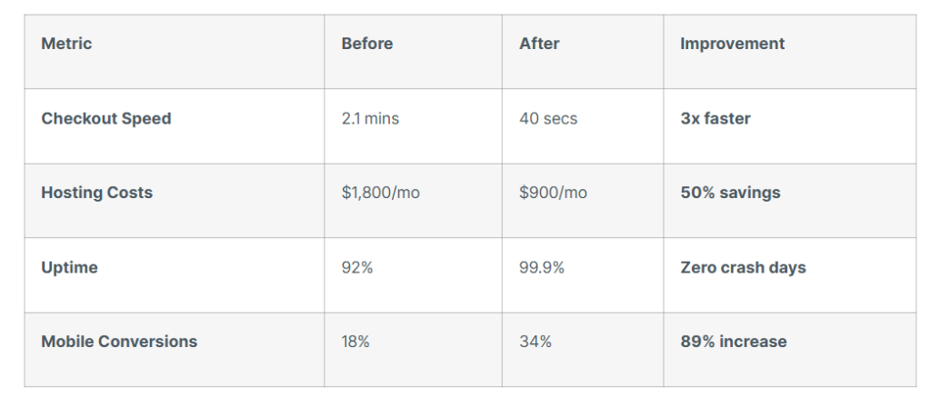This screenshot has height=397, width=931.
Task: Click the 2.1 mins cell
Action: pos(370,119)
